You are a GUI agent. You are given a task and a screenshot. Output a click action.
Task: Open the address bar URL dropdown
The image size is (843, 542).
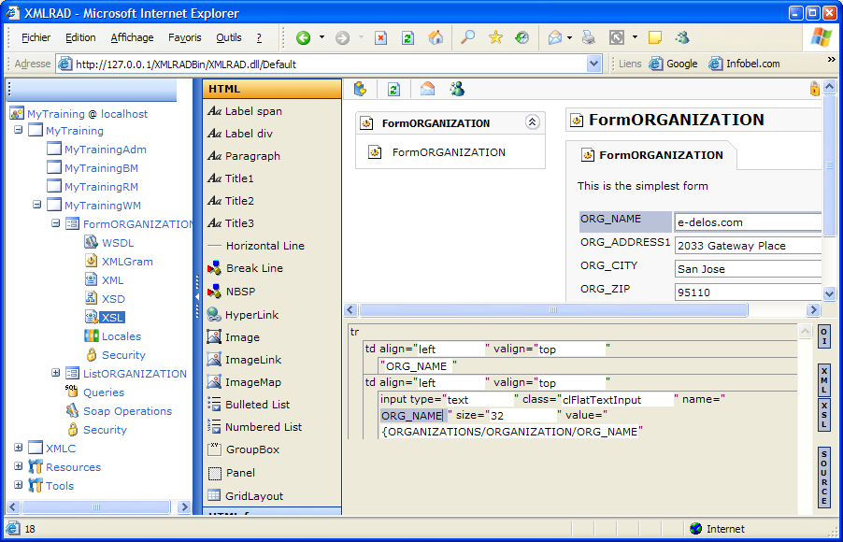[x=594, y=64]
